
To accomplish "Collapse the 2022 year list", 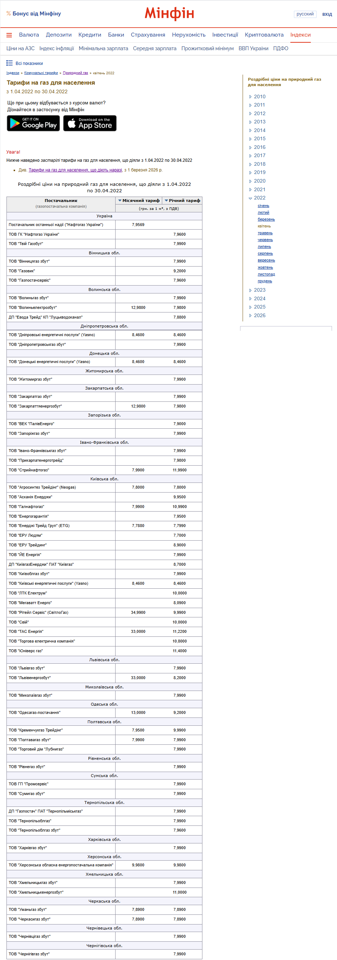I will (251, 198).
